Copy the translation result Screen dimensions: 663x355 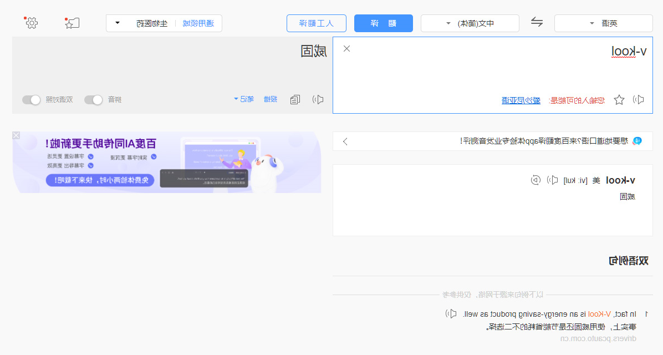(x=295, y=99)
